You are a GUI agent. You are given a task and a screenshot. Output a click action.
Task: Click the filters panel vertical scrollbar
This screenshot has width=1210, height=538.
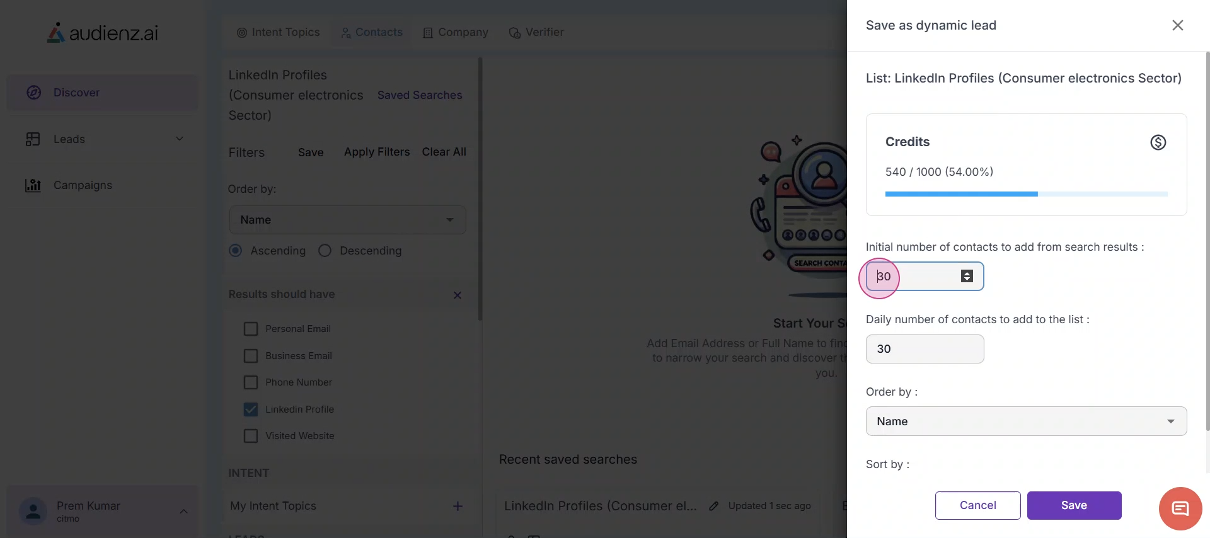click(480, 189)
